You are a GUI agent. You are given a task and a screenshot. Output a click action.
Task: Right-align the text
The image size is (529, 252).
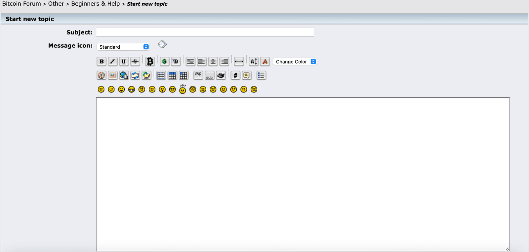point(224,62)
